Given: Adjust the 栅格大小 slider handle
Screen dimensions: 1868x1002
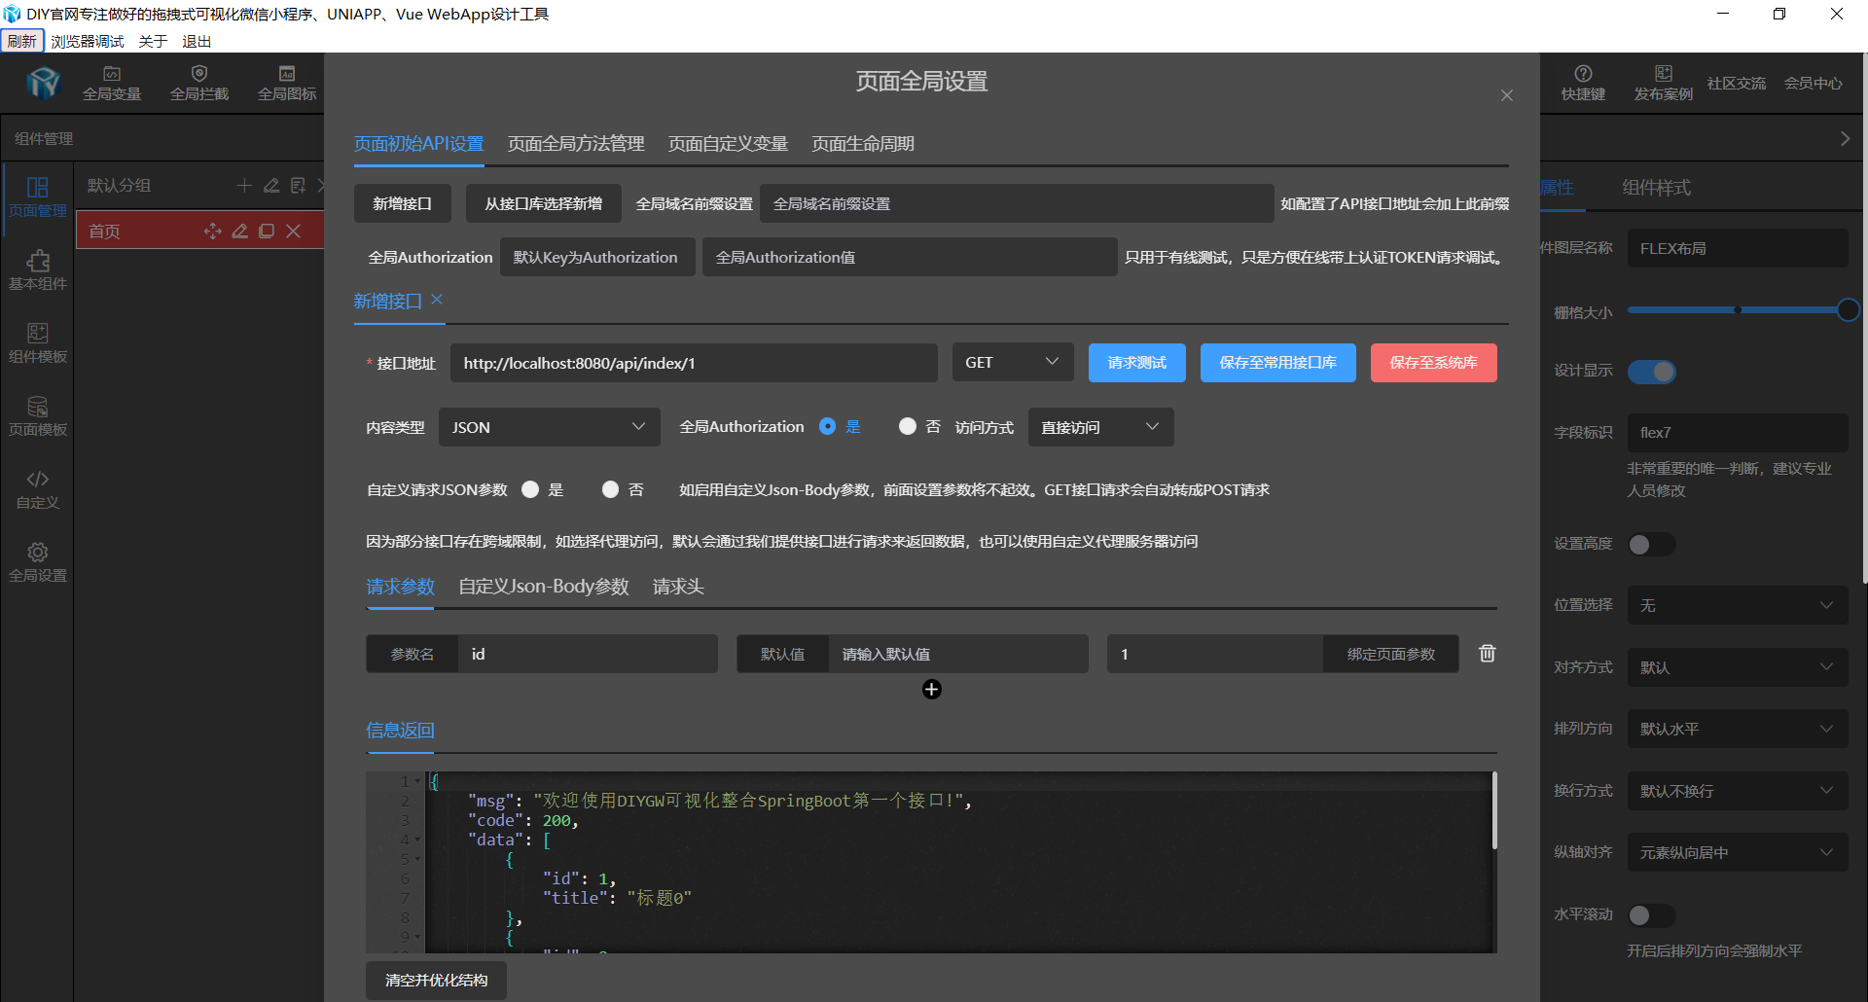Looking at the screenshot, I should tap(1848, 310).
